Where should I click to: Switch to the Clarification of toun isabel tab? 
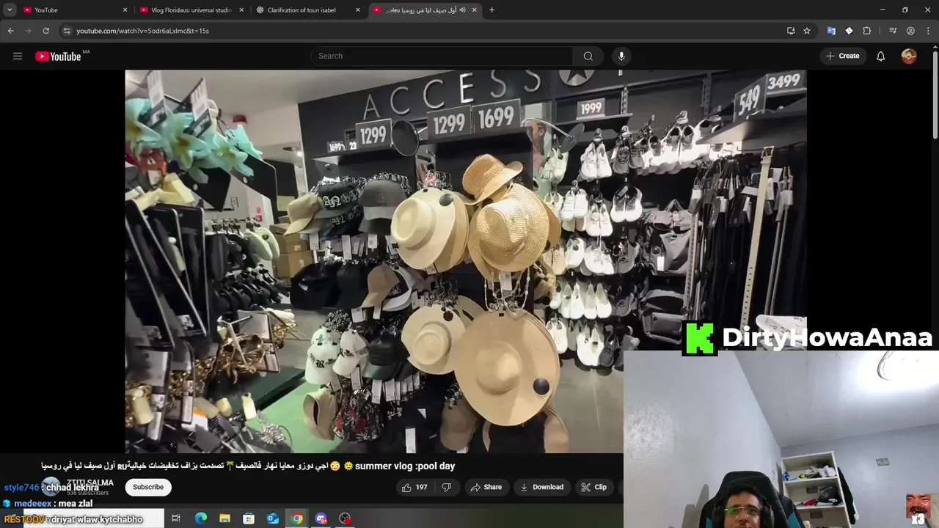tap(308, 10)
